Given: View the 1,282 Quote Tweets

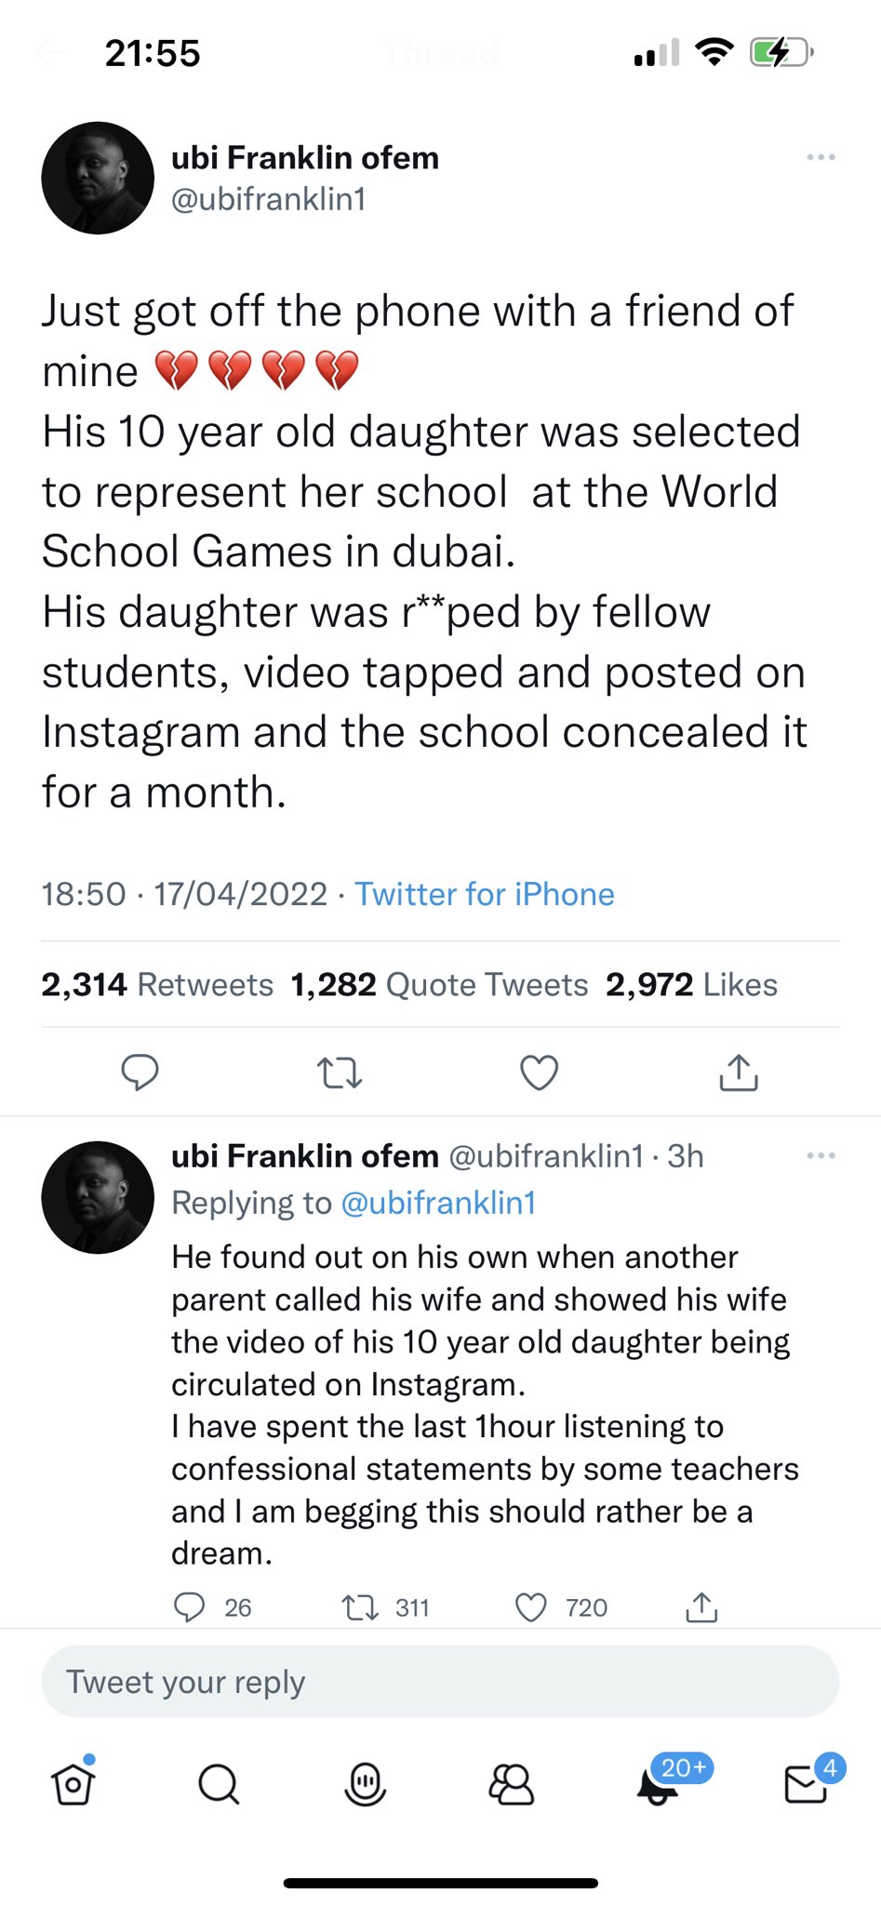Looking at the screenshot, I should point(440,984).
